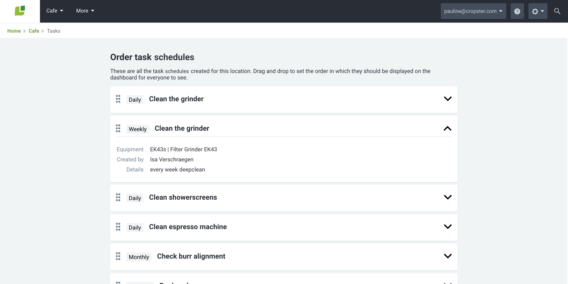
Task: Open the pauline@cropster.com account dropdown
Action: (x=473, y=11)
